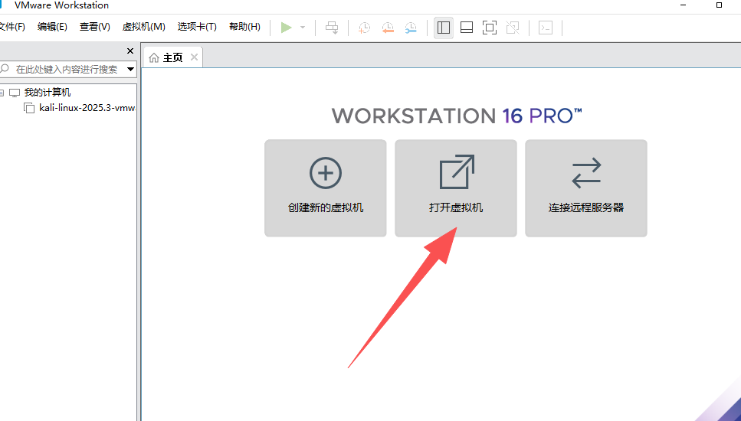Close the 主页 tab
This screenshot has height=421, width=741.
point(194,57)
